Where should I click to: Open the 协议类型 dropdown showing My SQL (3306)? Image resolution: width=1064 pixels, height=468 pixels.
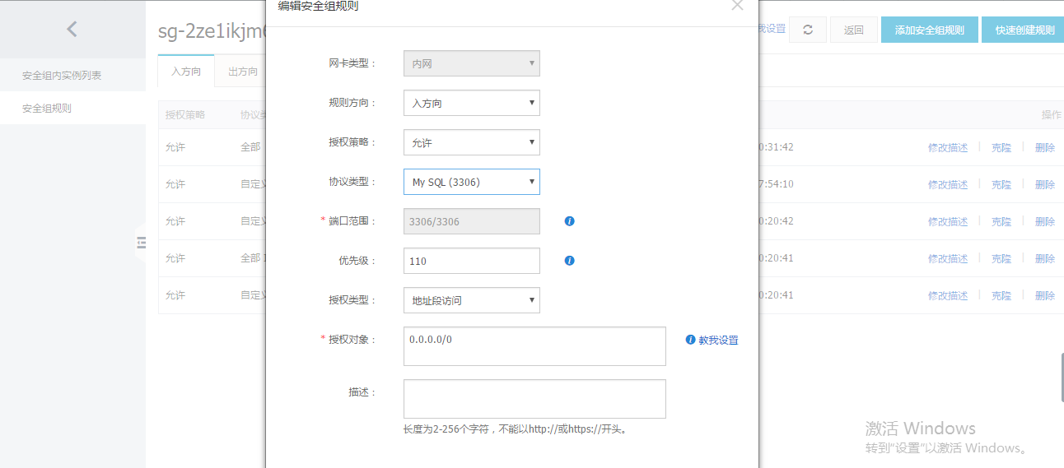472,182
